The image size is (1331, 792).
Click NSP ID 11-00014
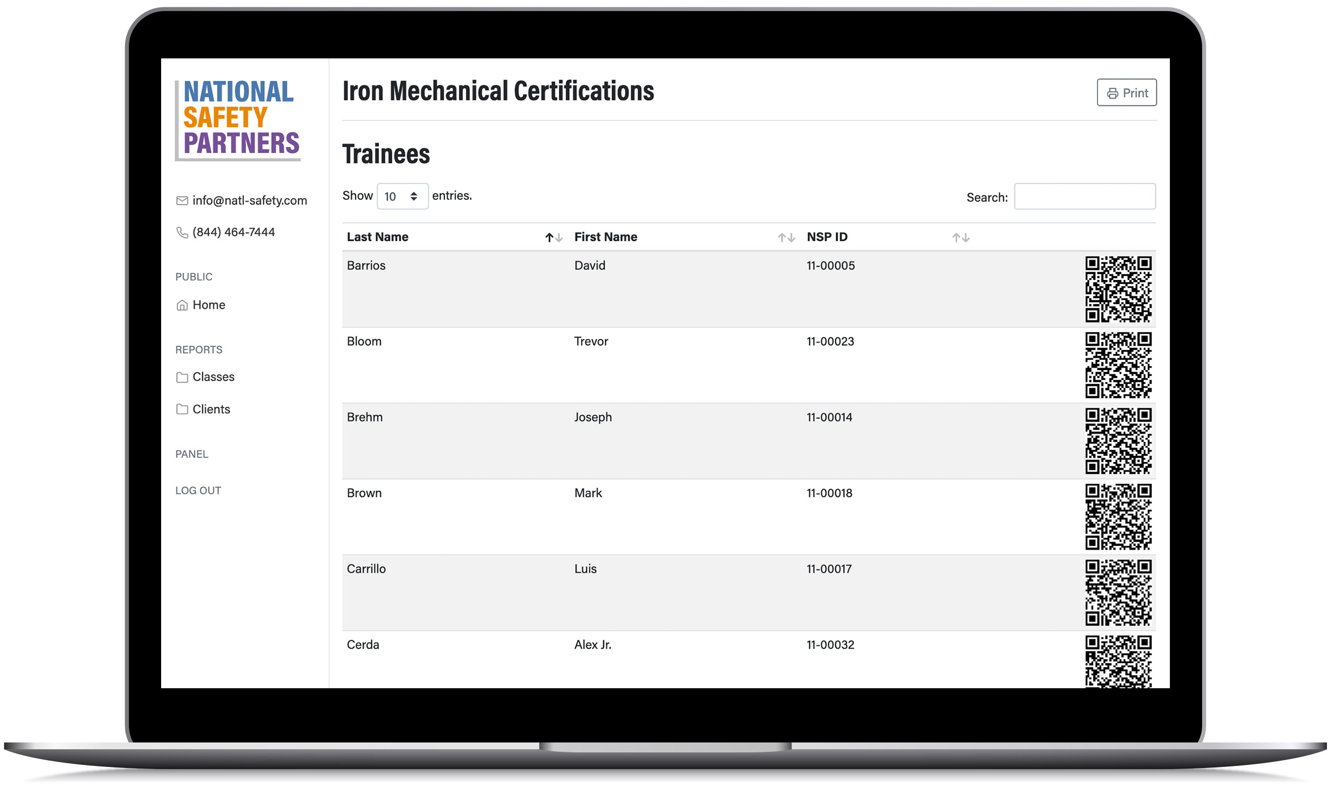[829, 417]
